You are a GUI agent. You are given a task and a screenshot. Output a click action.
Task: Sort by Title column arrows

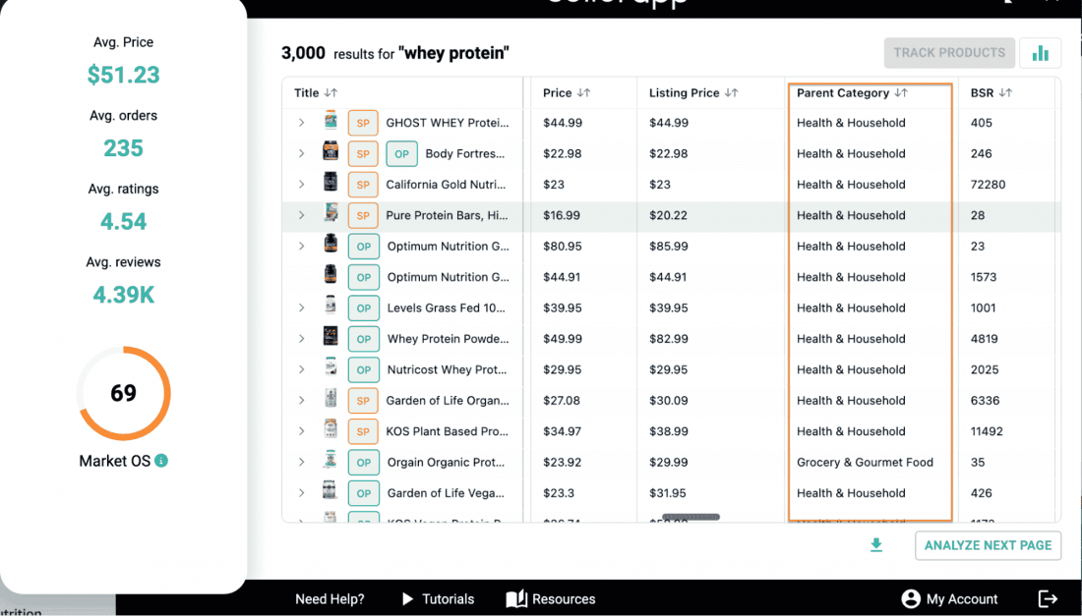tap(331, 93)
